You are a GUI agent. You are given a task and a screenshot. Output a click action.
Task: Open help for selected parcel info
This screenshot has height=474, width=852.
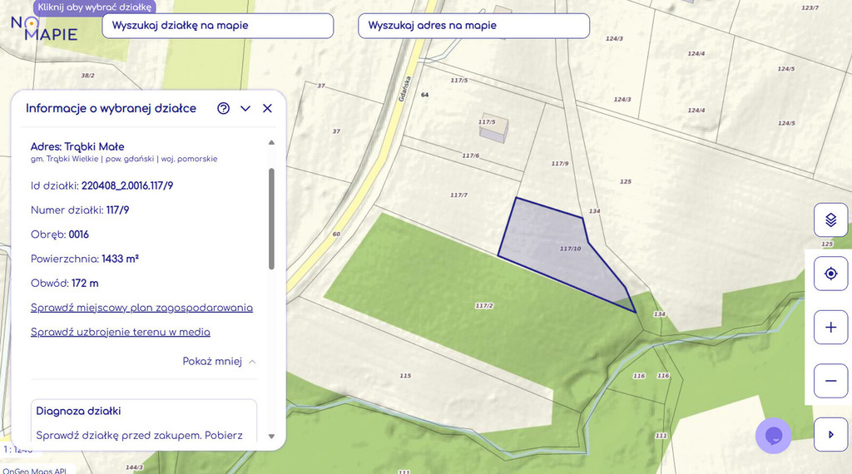[223, 108]
